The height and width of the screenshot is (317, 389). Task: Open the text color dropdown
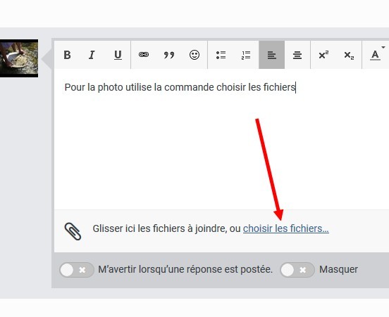376,55
